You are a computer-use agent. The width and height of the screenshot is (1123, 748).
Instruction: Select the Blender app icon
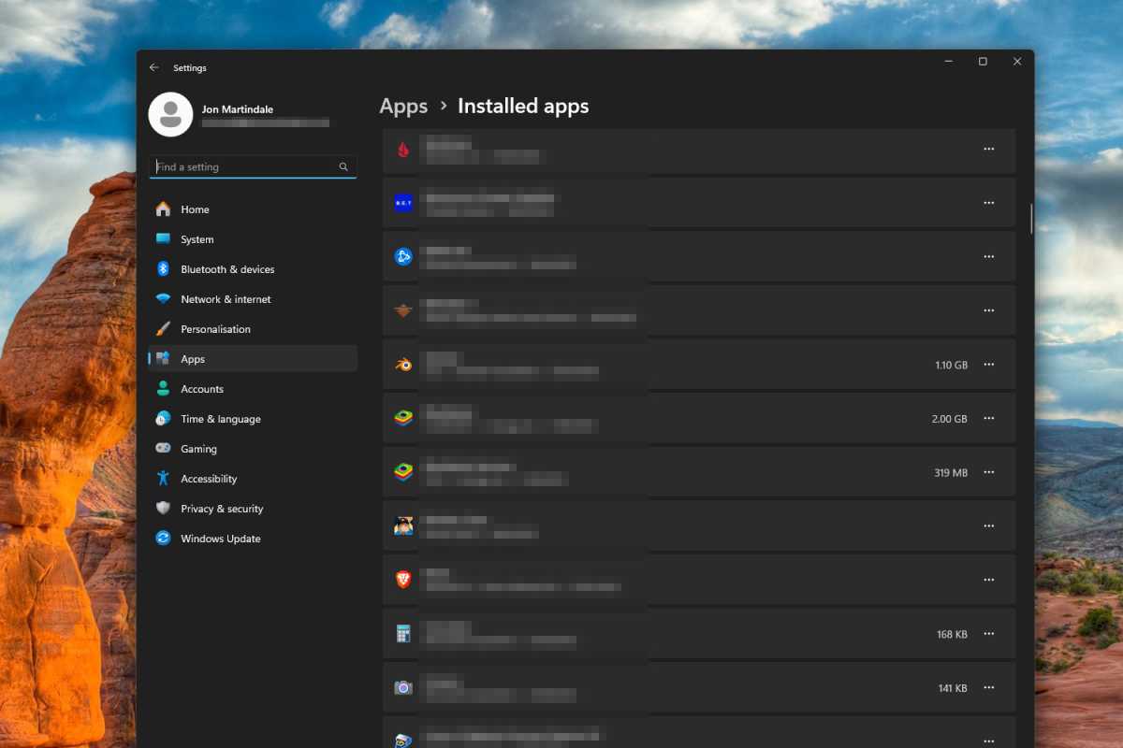401,364
